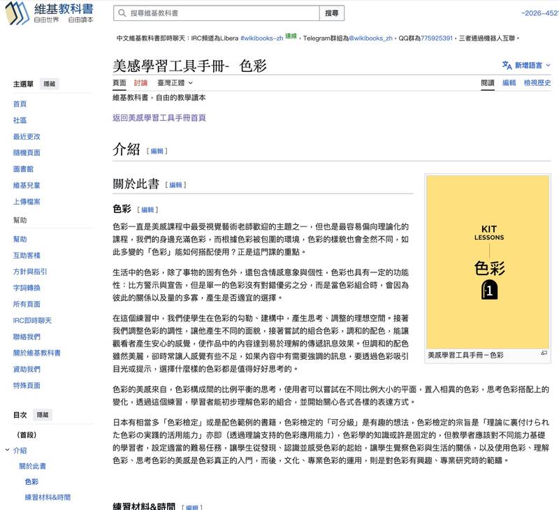Screen dimensions: 559x510
Task: Open 返回美感學習工具手冊首頁 link
Action: click(159, 118)
